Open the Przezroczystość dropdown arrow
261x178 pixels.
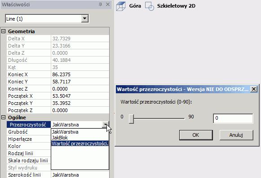106,125
